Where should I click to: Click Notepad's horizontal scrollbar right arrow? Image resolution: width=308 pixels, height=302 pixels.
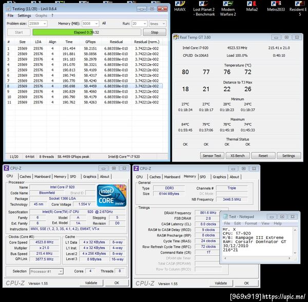tap(289, 258)
